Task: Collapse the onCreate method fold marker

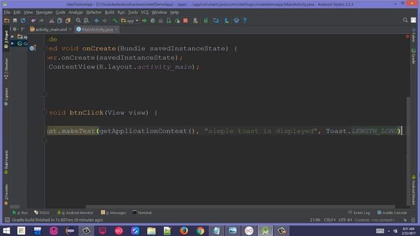Action: pos(45,49)
